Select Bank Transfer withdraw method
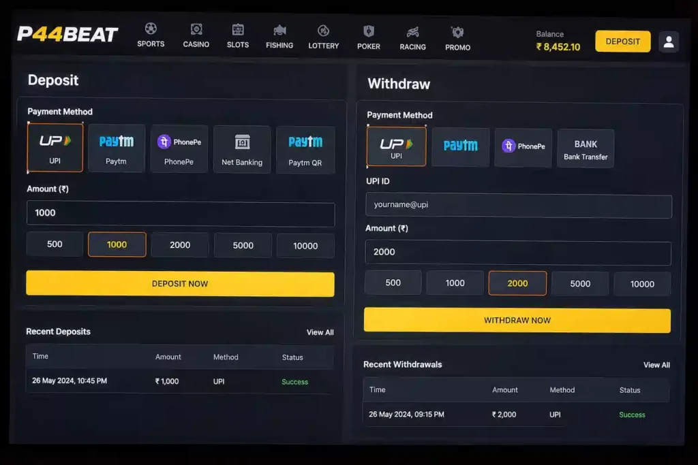The image size is (698, 465). [586, 149]
